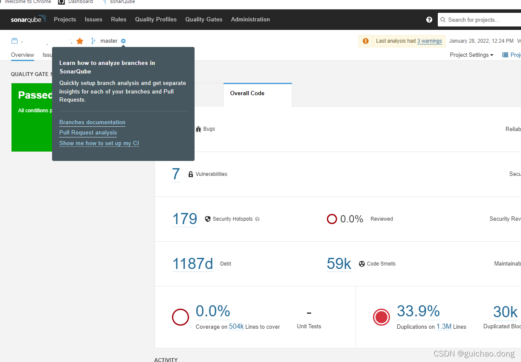The height and width of the screenshot is (362, 521).
Task: Click the project folder icon
Action: pyautogui.click(x=15, y=41)
